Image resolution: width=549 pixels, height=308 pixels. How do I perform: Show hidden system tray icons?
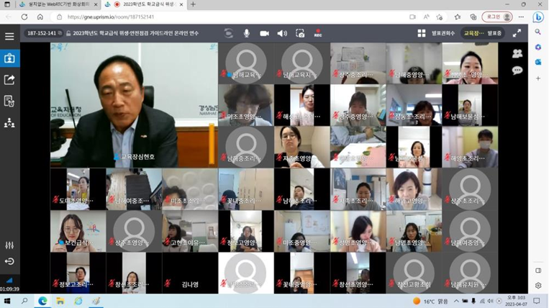click(456, 301)
